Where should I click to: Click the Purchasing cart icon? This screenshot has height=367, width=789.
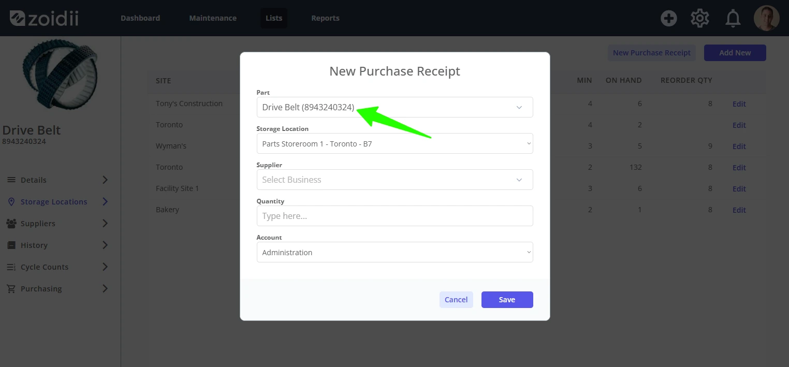pyautogui.click(x=11, y=289)
